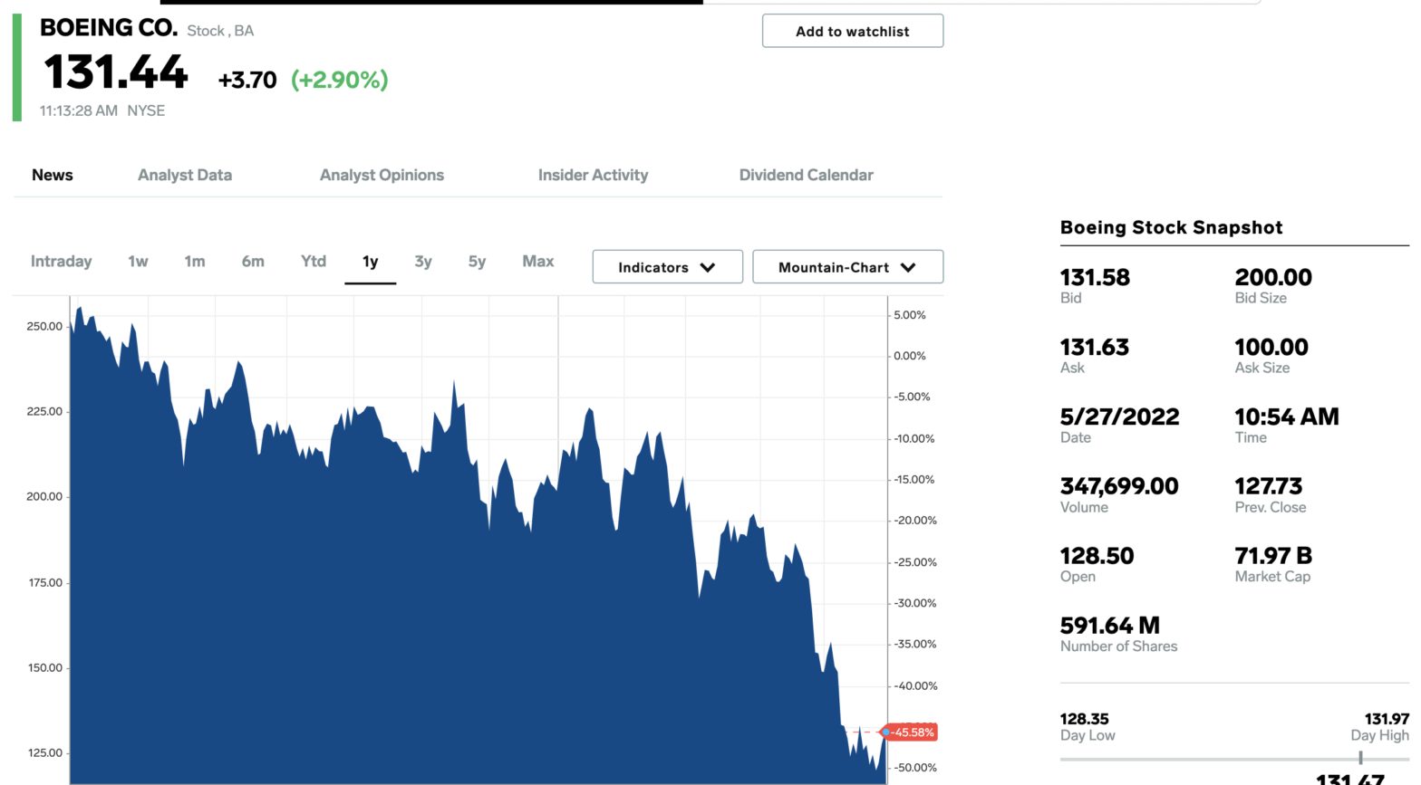The width and height of the screenshot is (1421, 785).
Task: Select the Intraday chart range
Action: coord(62,262)
